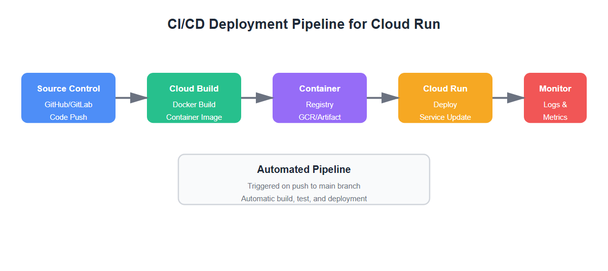
Task: Select the green Cloud Build heading
Action: tap(194, 88)
